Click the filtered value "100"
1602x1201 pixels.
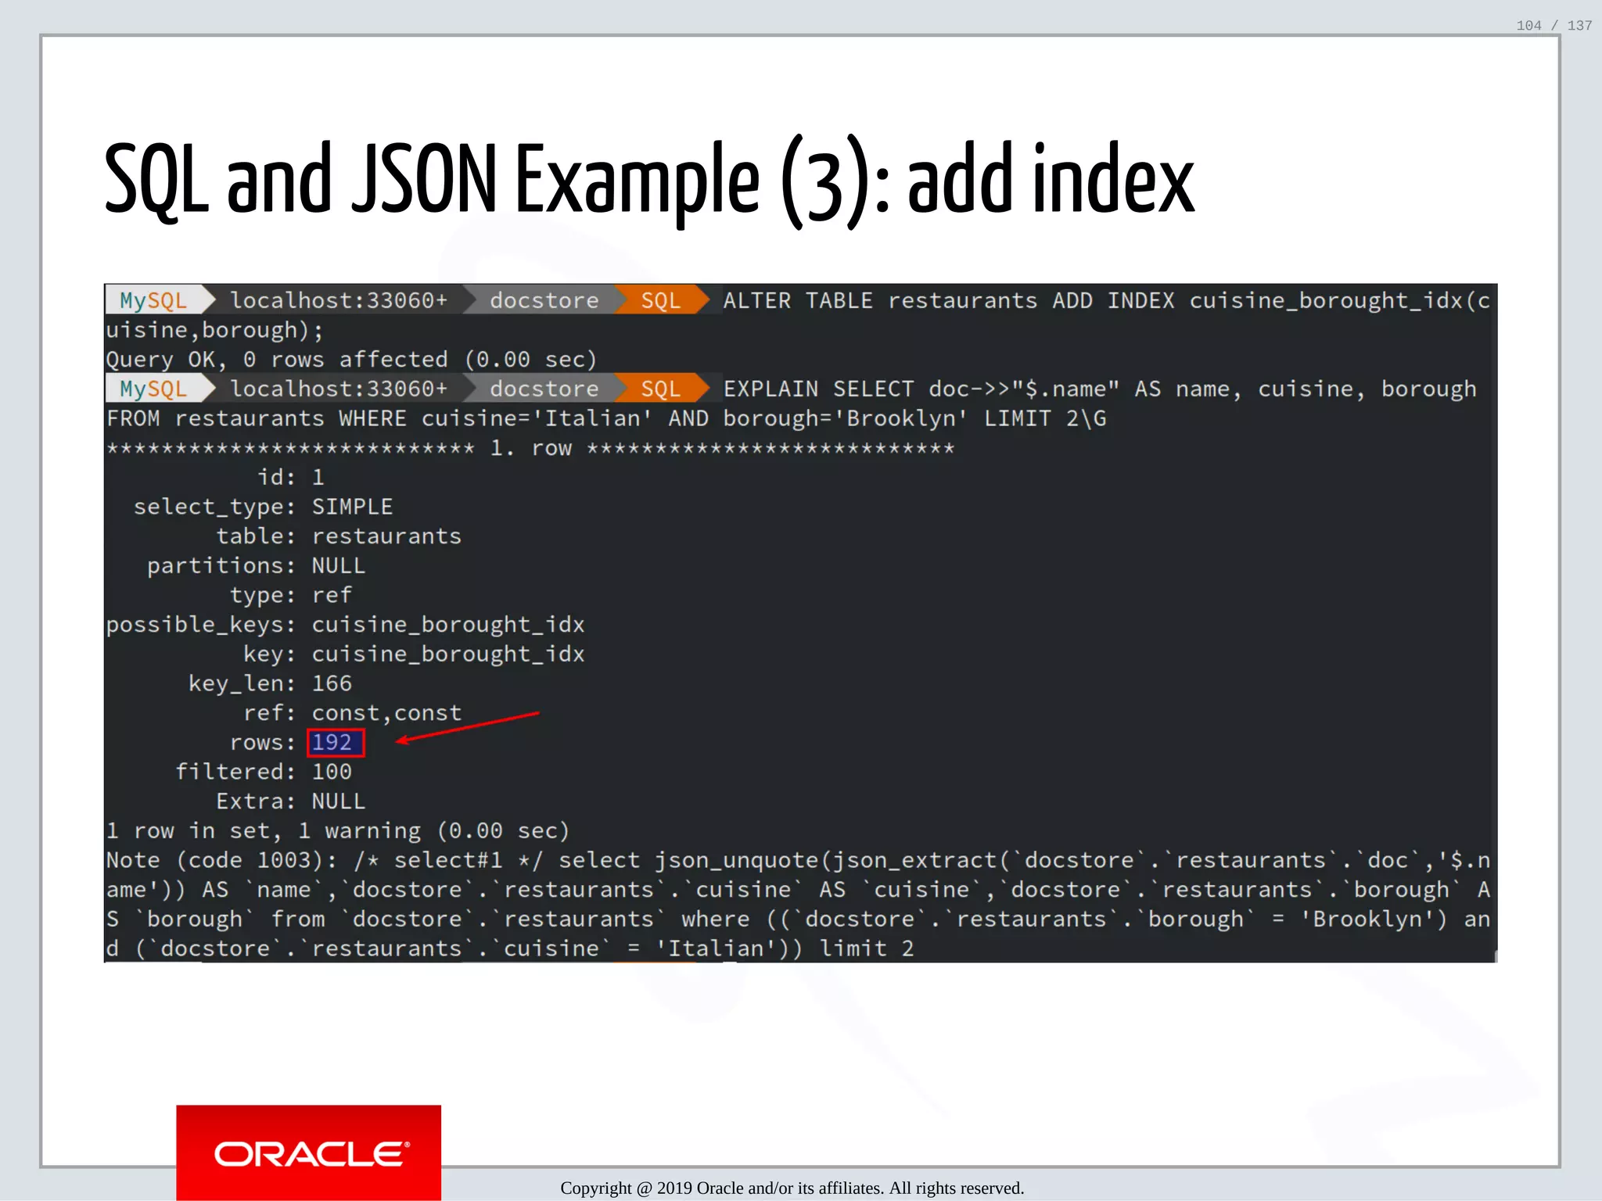click(x=332, y=772)
